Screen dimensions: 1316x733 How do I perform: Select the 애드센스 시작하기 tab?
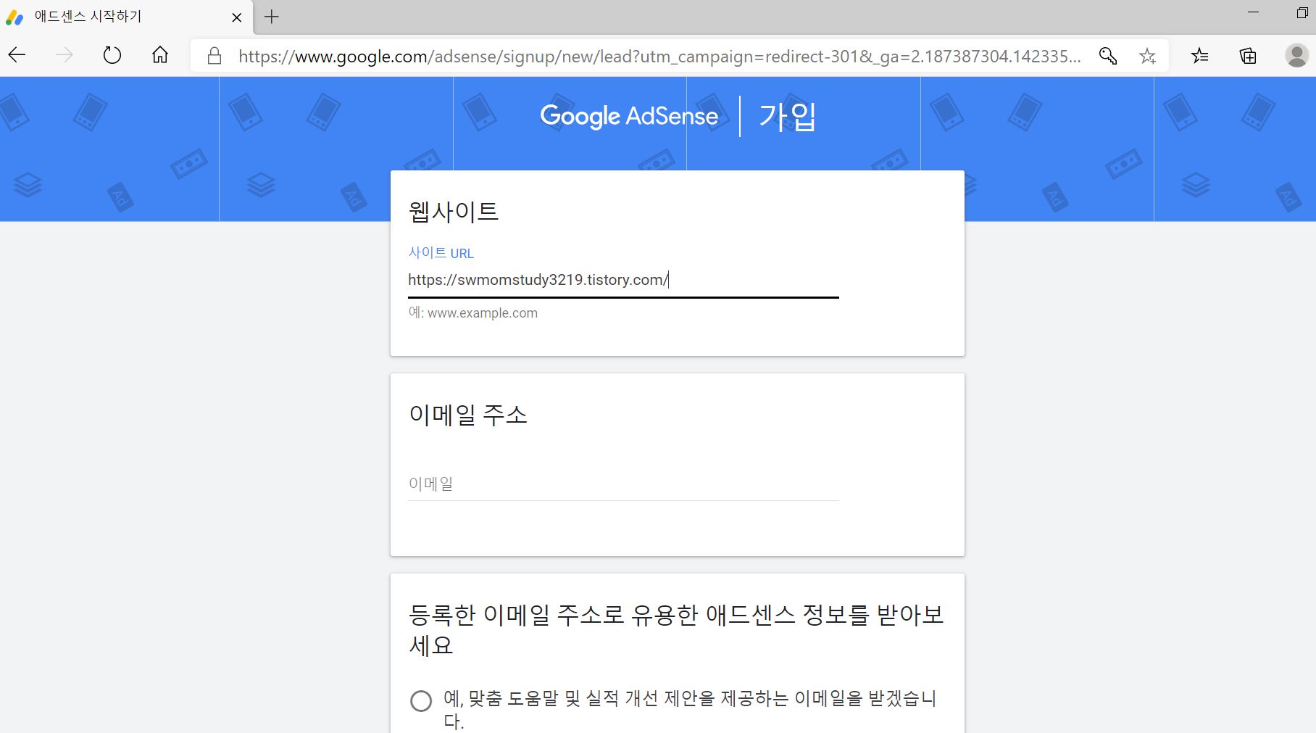[x=127, y=17]
